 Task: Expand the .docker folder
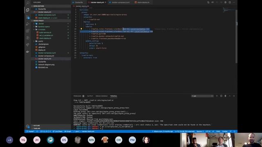point(51,24)
